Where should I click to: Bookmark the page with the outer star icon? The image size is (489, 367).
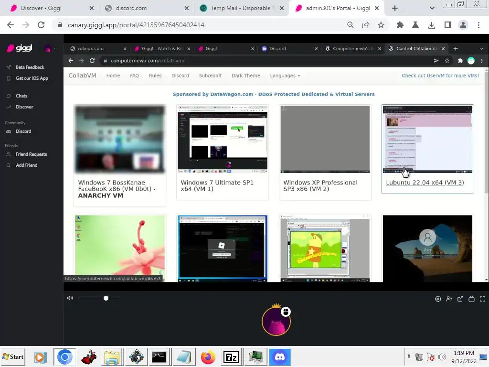pos(381,25)
